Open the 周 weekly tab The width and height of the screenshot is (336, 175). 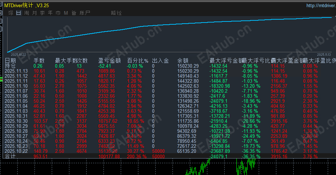27,13
